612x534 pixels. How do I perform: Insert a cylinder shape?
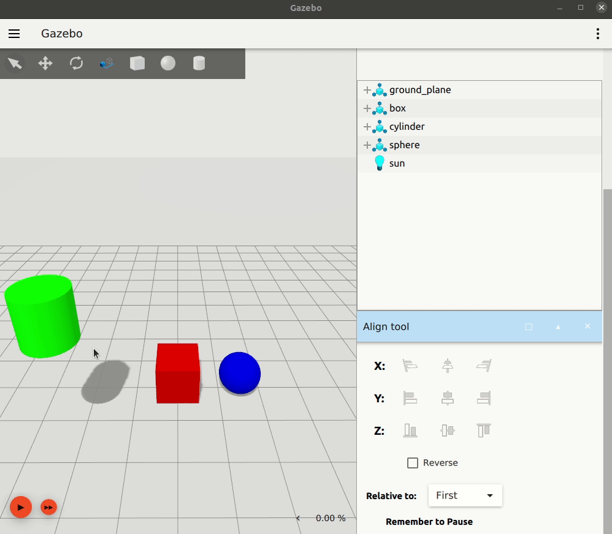[x=199, y=63]
